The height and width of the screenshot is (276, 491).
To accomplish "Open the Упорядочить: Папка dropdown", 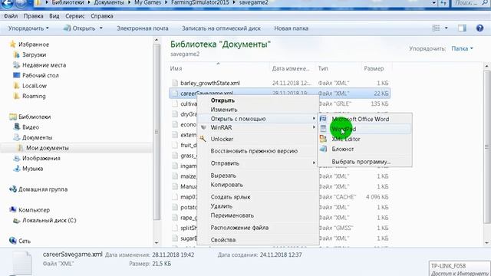I will coord(462,48).
